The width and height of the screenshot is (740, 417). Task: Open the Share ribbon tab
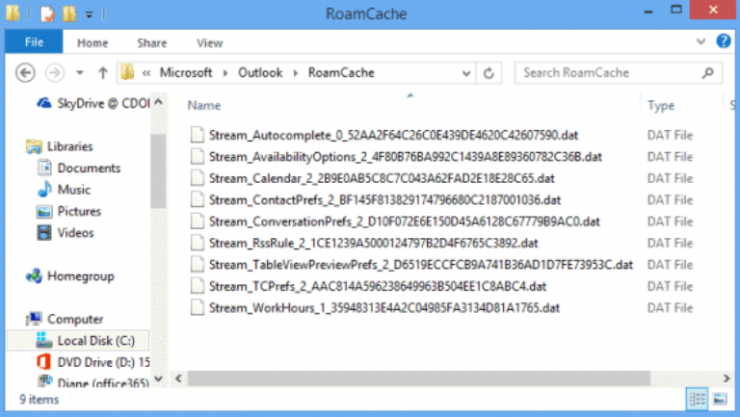151,42
